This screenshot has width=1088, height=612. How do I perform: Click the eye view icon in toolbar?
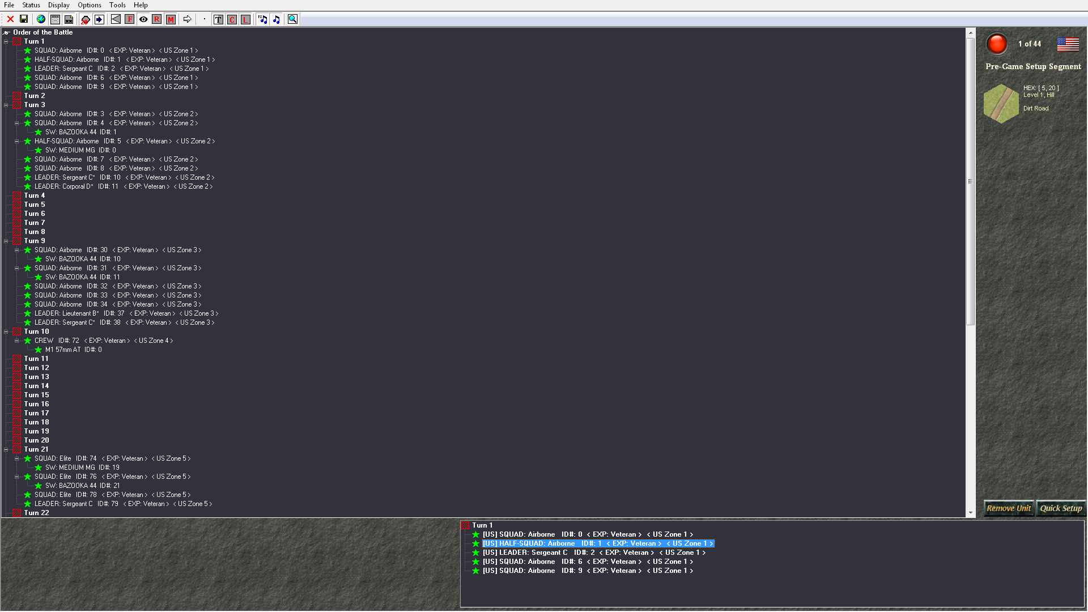tap(143, 19)
